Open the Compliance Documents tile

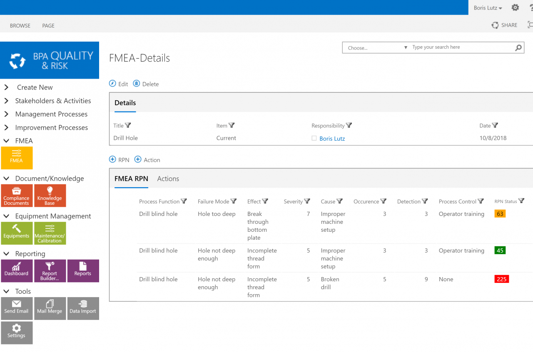pyautogui.click(x=17, y=196)
